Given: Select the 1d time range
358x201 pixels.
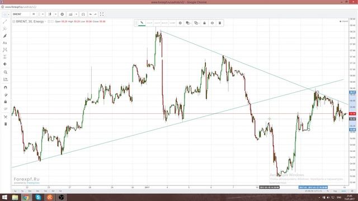Looking at the screenshot, I should click(60, 191).
